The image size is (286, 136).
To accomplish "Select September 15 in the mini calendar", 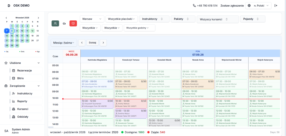I will [x=12, y=36].
